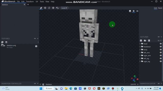Screen dimensions: 163x91
Task: Click the taskbar Search box
Action: (x=49, y=88)
